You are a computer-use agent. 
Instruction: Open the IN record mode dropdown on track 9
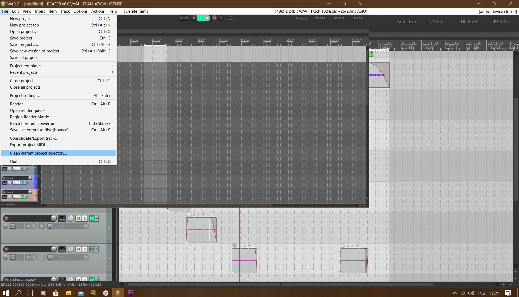(34, 257)
